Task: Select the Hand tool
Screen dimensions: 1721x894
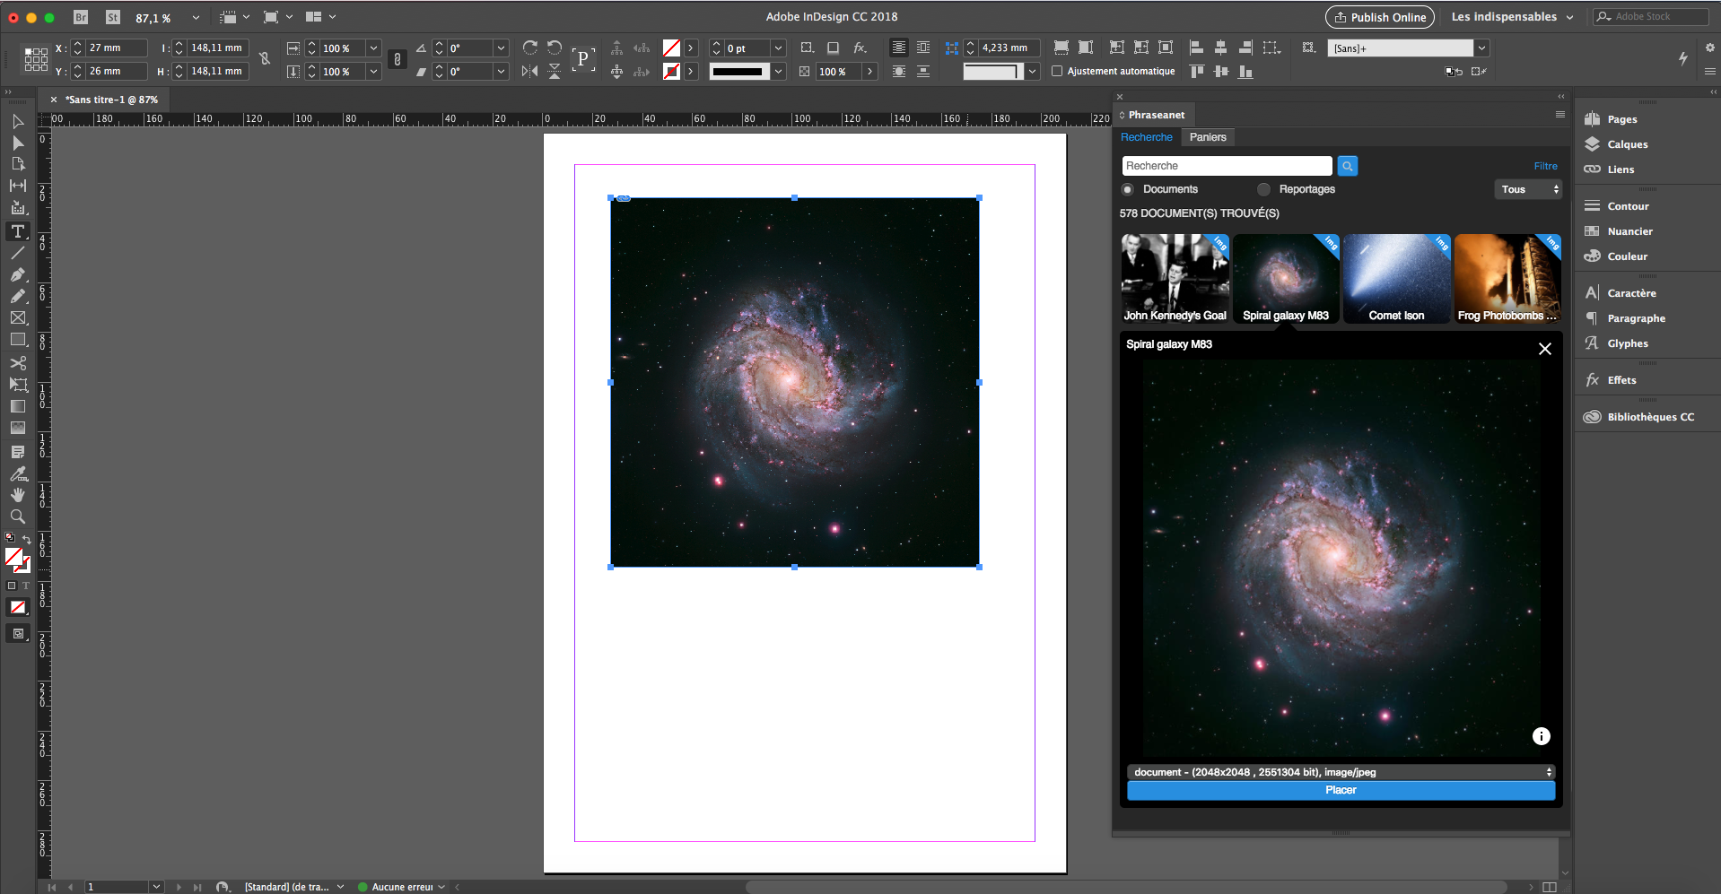Action: [18, 495]
